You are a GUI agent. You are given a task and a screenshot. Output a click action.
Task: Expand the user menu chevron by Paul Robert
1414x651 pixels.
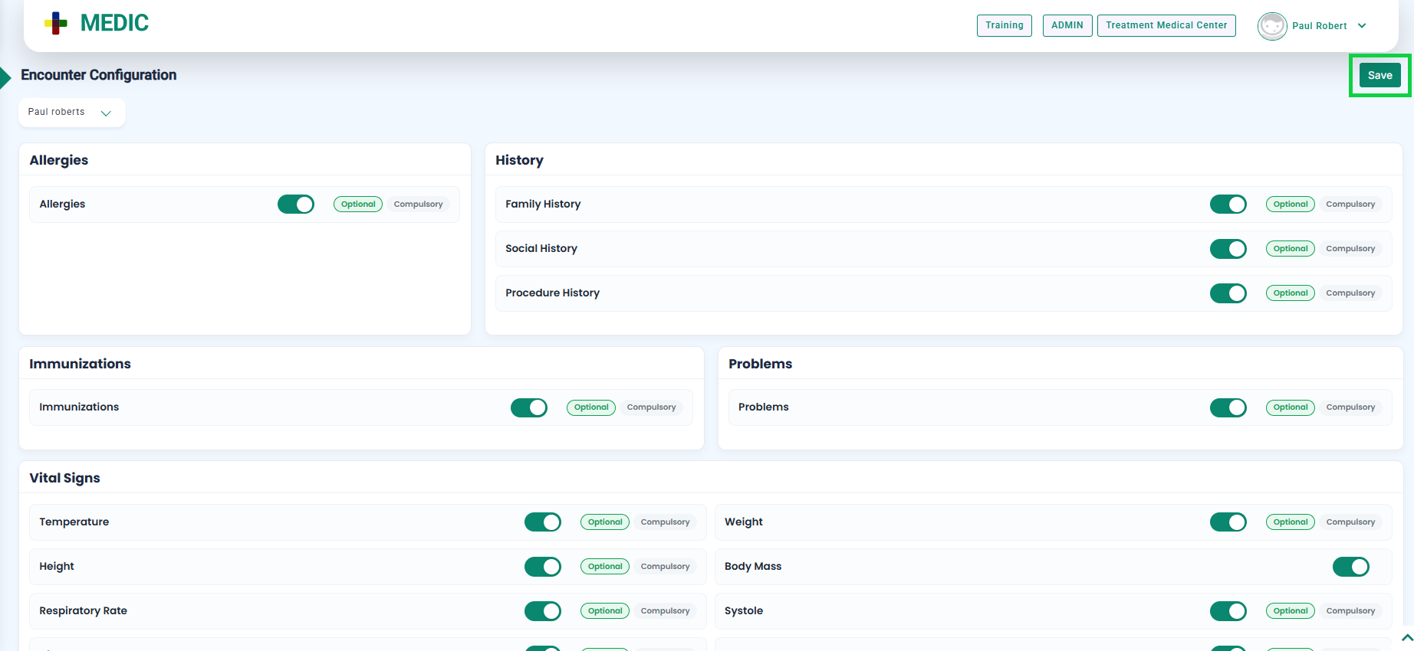[1362, 26]
